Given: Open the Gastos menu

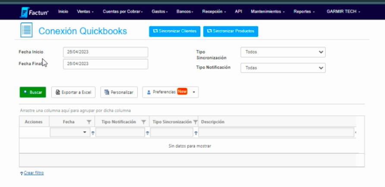Looking at the screenshot, I should 160,12.
